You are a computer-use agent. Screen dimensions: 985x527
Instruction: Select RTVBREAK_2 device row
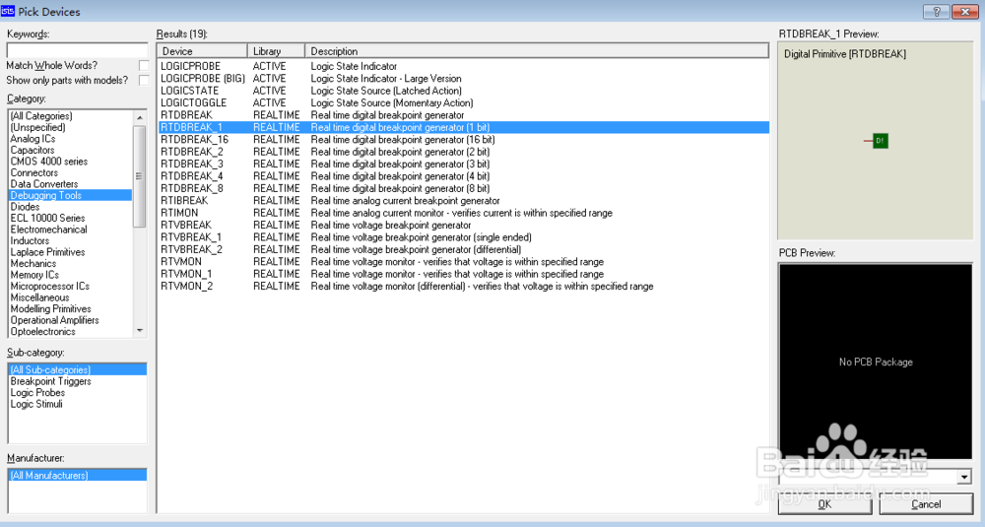pos(463,249)
